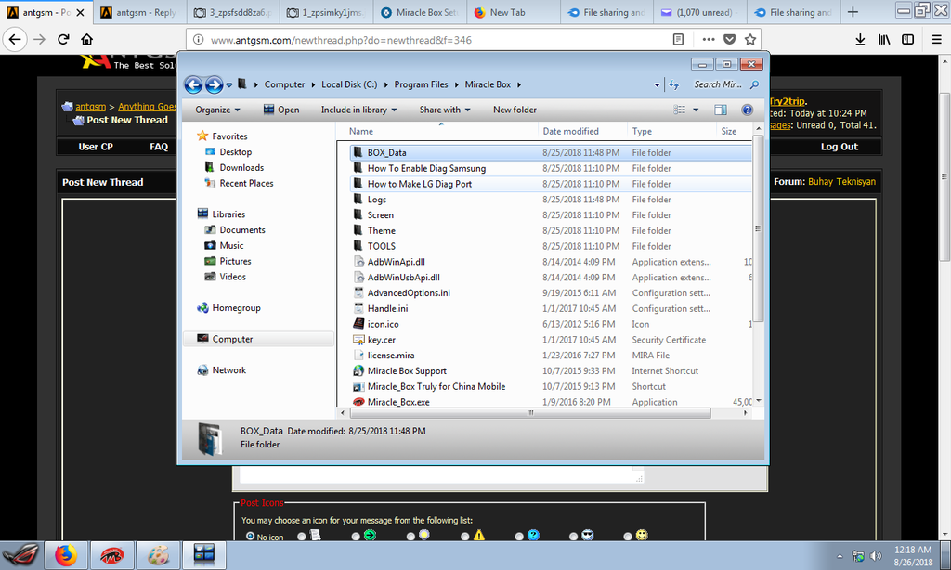
Task: Open the change view options dropdown arrow
Action: pyautogui.click(x=695, y=110)
